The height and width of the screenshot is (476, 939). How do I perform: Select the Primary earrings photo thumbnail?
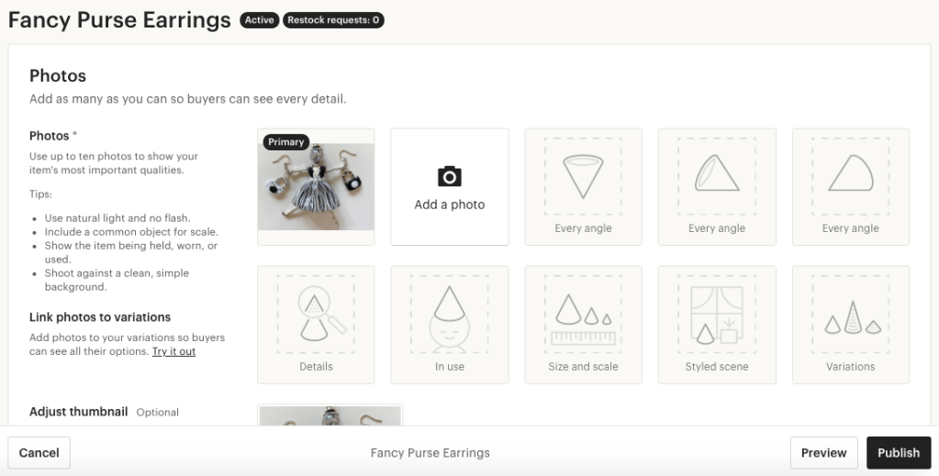316,193
